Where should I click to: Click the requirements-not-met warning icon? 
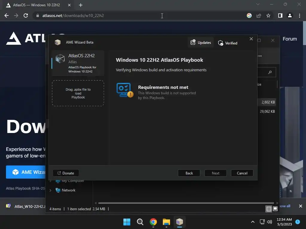point(125,90)
